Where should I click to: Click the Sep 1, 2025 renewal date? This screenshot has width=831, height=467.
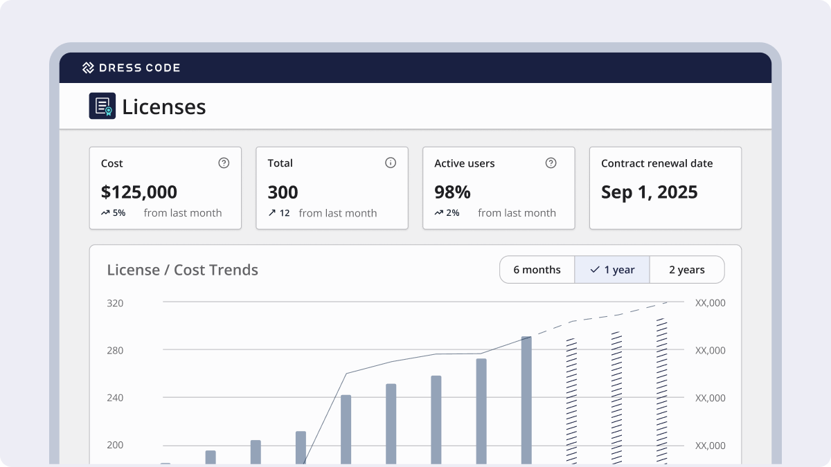(649, 192)
